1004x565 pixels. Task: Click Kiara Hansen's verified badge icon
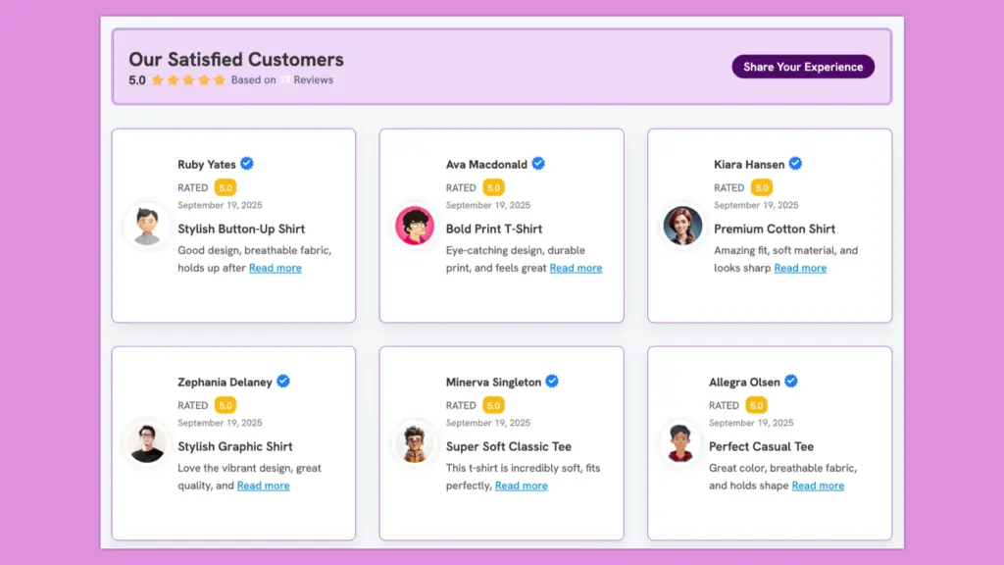point(795,164)
